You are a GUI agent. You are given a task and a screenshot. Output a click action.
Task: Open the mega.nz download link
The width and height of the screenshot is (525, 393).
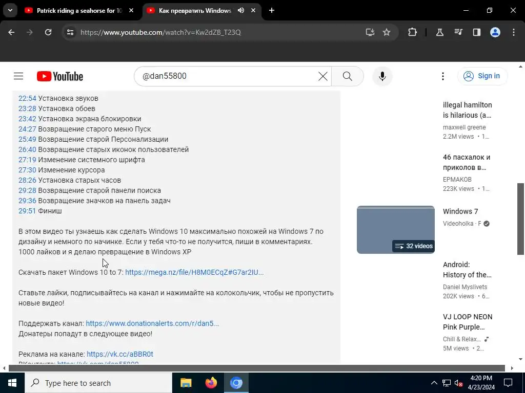coord(194,272)
